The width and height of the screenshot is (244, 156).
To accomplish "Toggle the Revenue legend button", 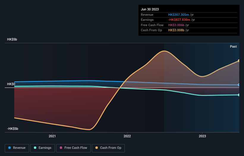I will point(17,148).
